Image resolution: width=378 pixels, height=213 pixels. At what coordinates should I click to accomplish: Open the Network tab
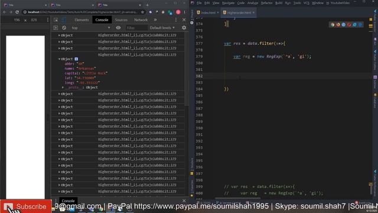click(x=141, y=20)
